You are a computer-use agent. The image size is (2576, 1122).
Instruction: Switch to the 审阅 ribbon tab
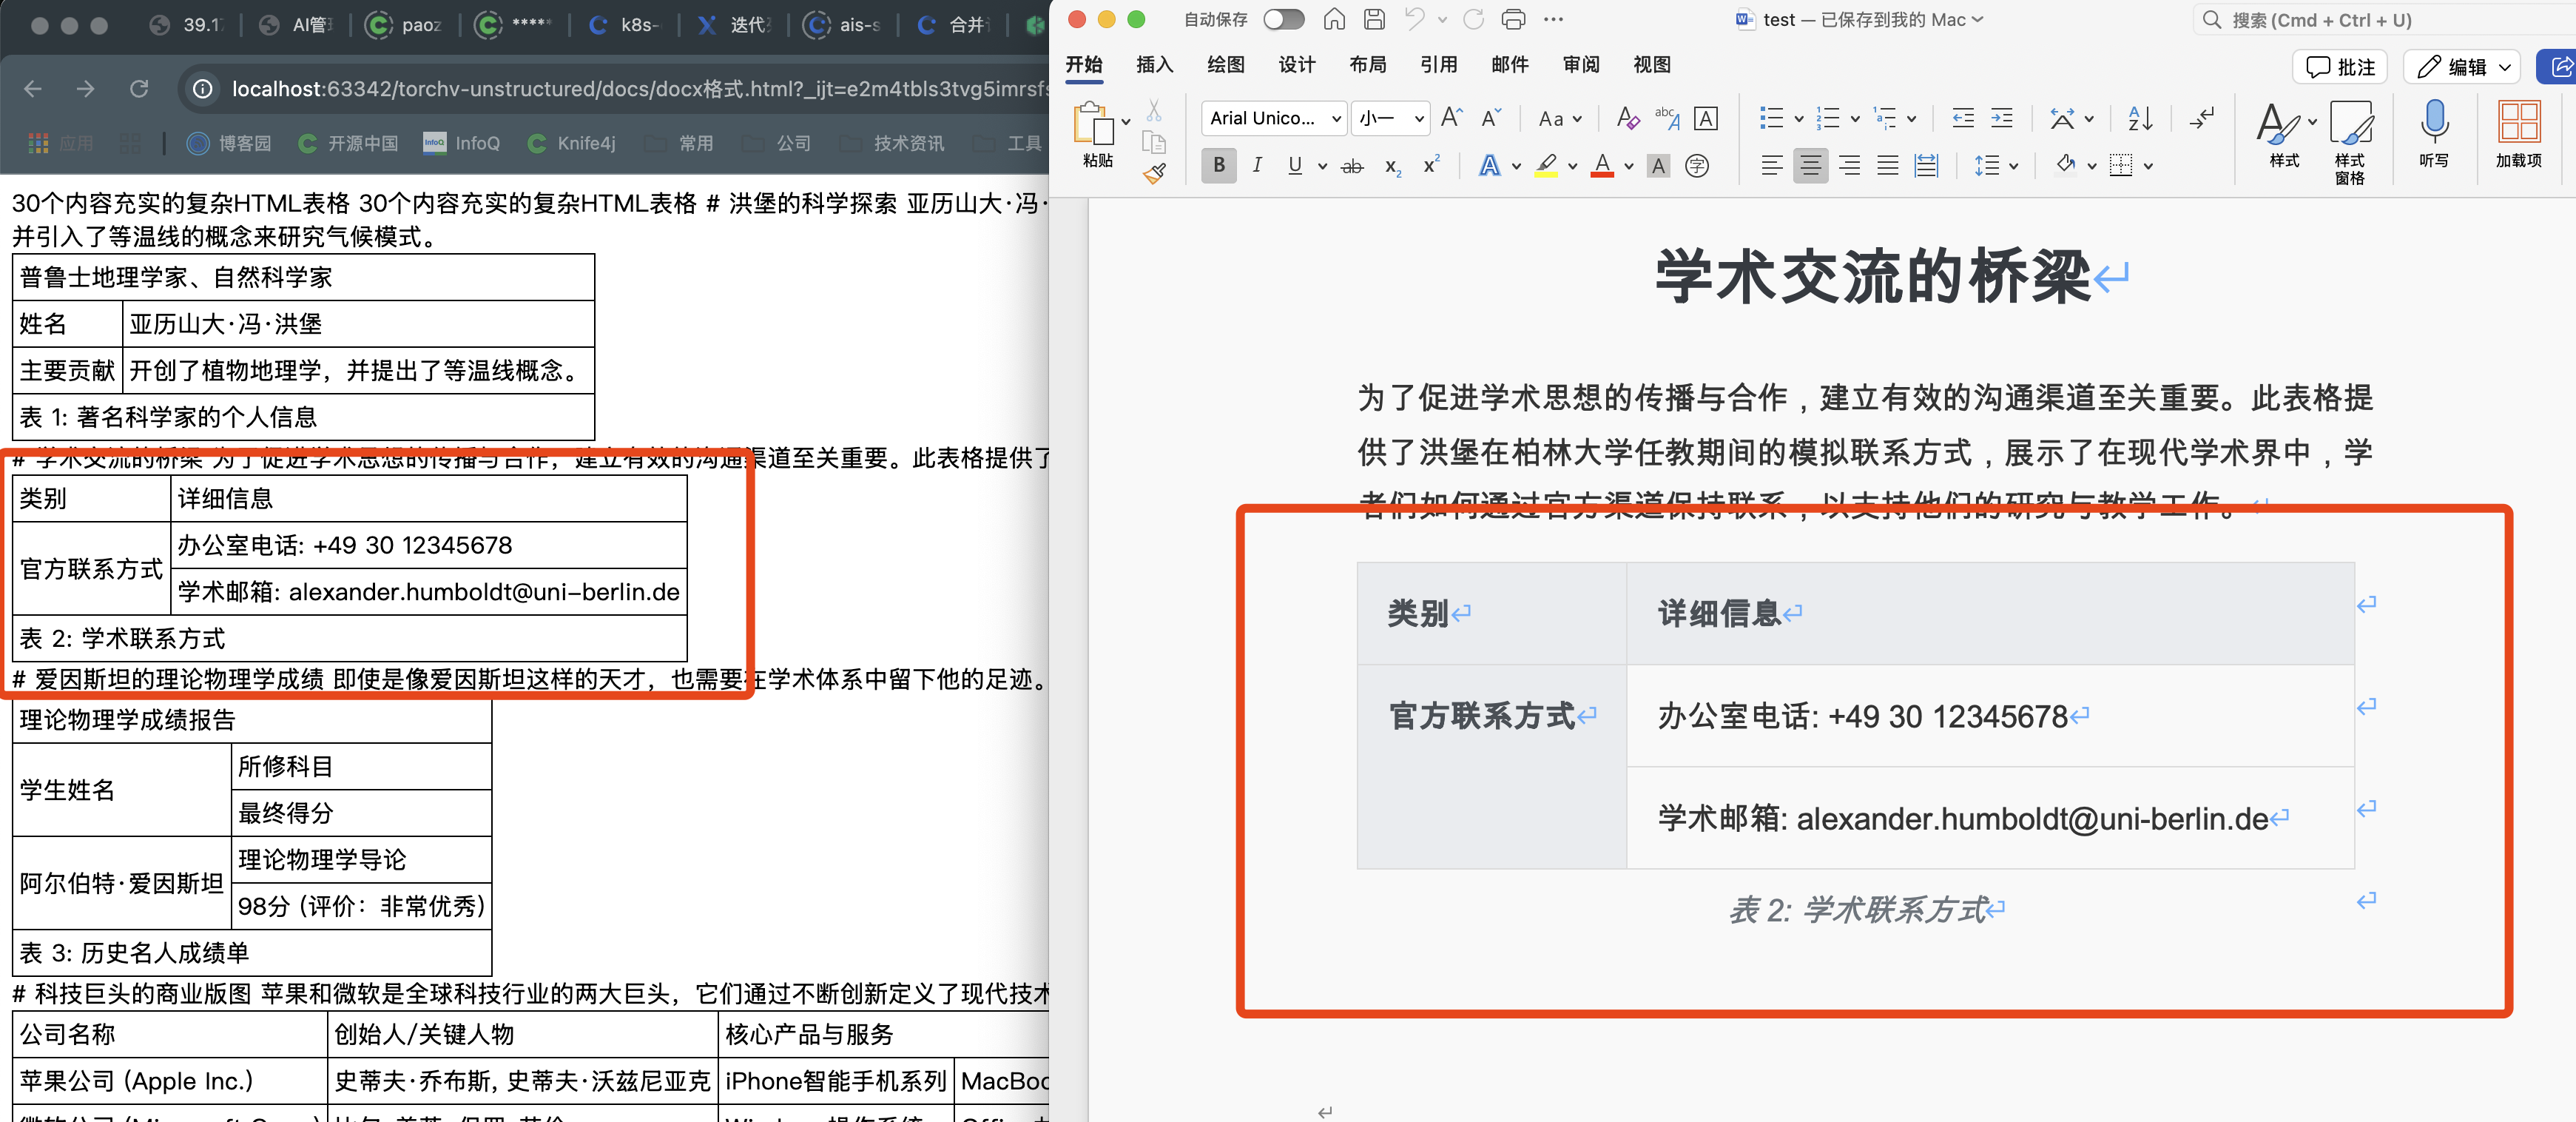[1580, 64]
